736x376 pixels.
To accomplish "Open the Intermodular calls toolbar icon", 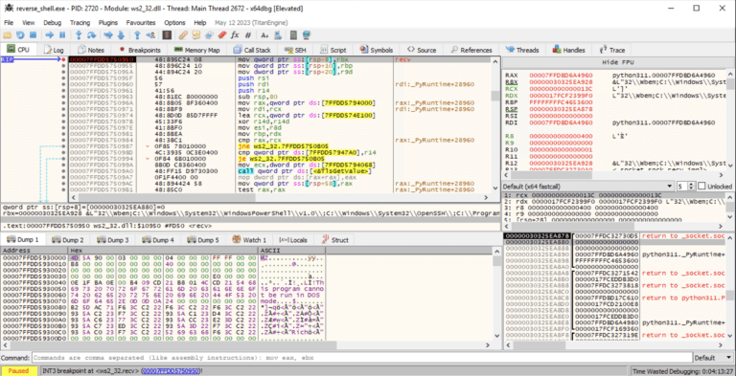I will 278,35.
